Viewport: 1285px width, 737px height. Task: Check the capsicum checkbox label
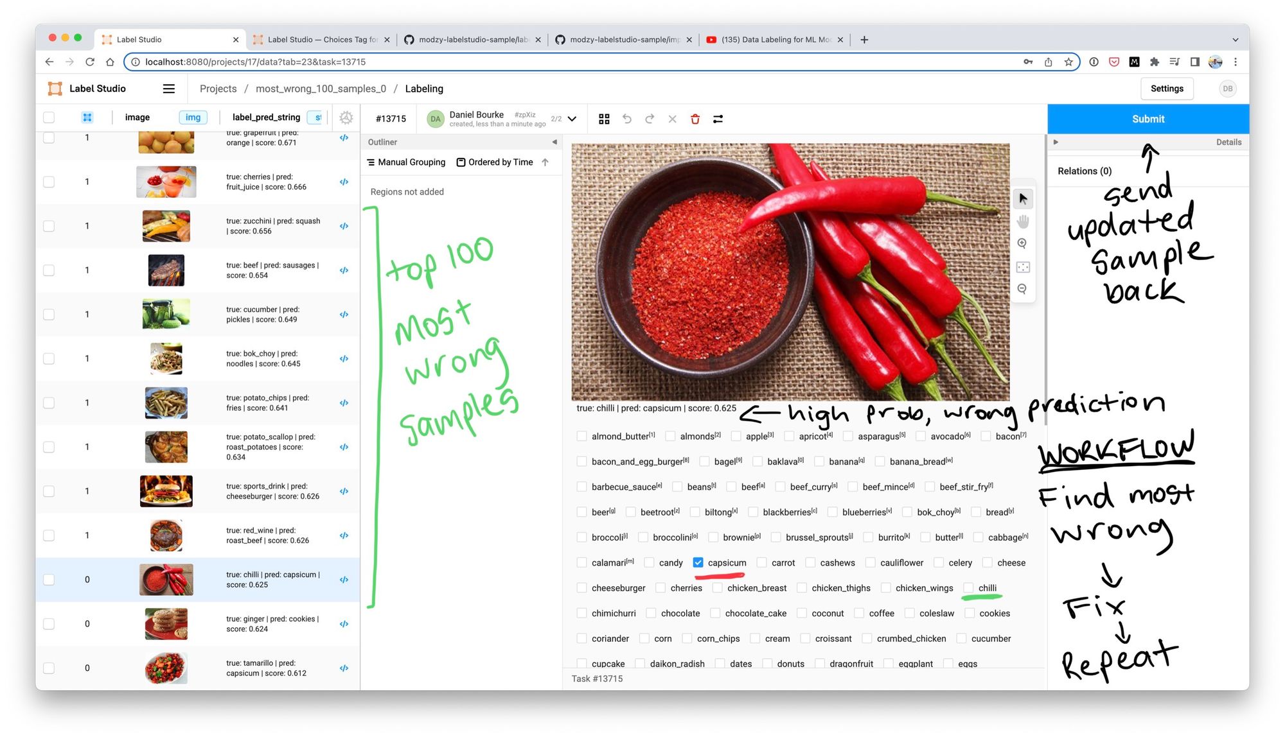tap(698, 562)
